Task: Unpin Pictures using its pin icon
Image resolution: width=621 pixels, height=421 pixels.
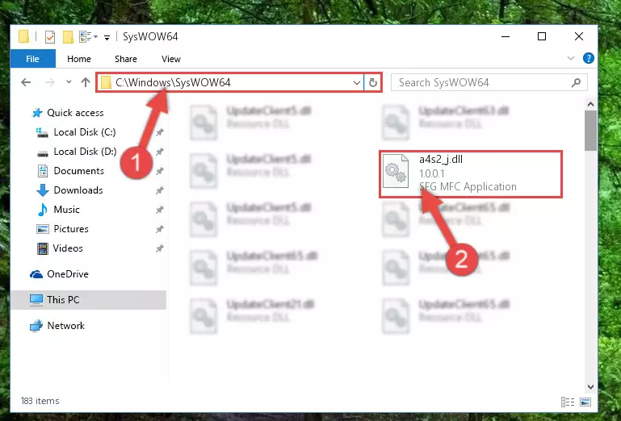Action: (x=160, y=230)
